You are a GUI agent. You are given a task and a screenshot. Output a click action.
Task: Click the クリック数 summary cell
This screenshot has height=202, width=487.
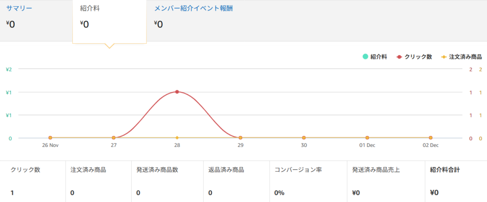click(32, 181)
